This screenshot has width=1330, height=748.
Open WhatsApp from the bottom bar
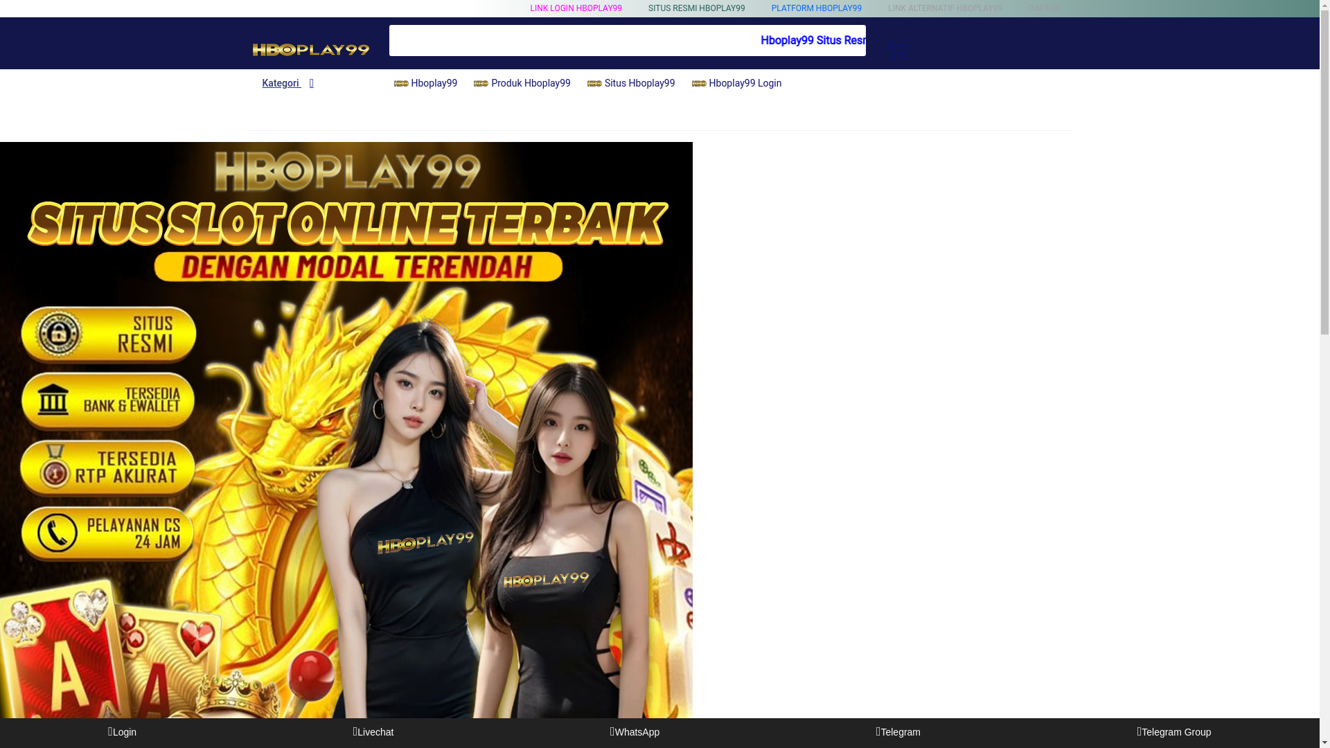635,732
